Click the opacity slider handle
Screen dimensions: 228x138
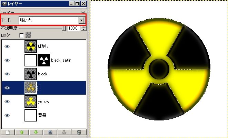pos(63,28)
